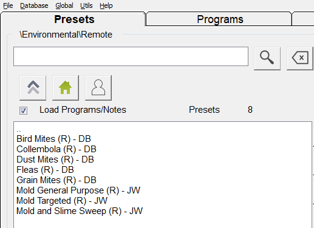Screen dimensions: 314x228
Task: Go up a level with double-chevron icon
Action: click(x=33, y=88)
